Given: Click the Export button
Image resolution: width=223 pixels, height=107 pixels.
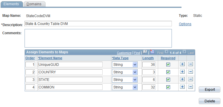Looking at the screenshot, I should pos(210,90).
